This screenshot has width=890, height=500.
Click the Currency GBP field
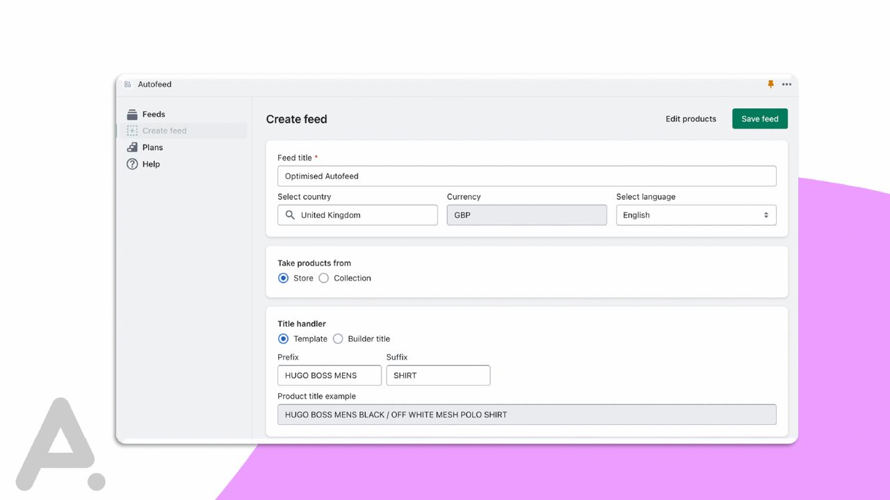[x=526, y=215]
